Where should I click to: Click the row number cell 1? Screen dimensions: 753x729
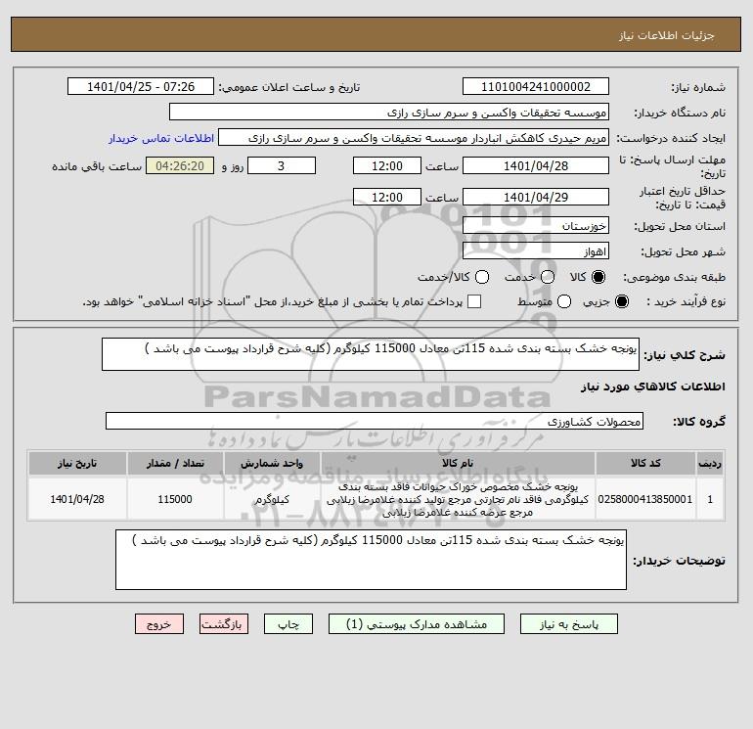click(710, 499)
